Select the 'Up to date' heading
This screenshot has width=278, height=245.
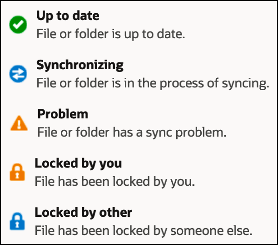pyautogui.click(x=68, y=16)
